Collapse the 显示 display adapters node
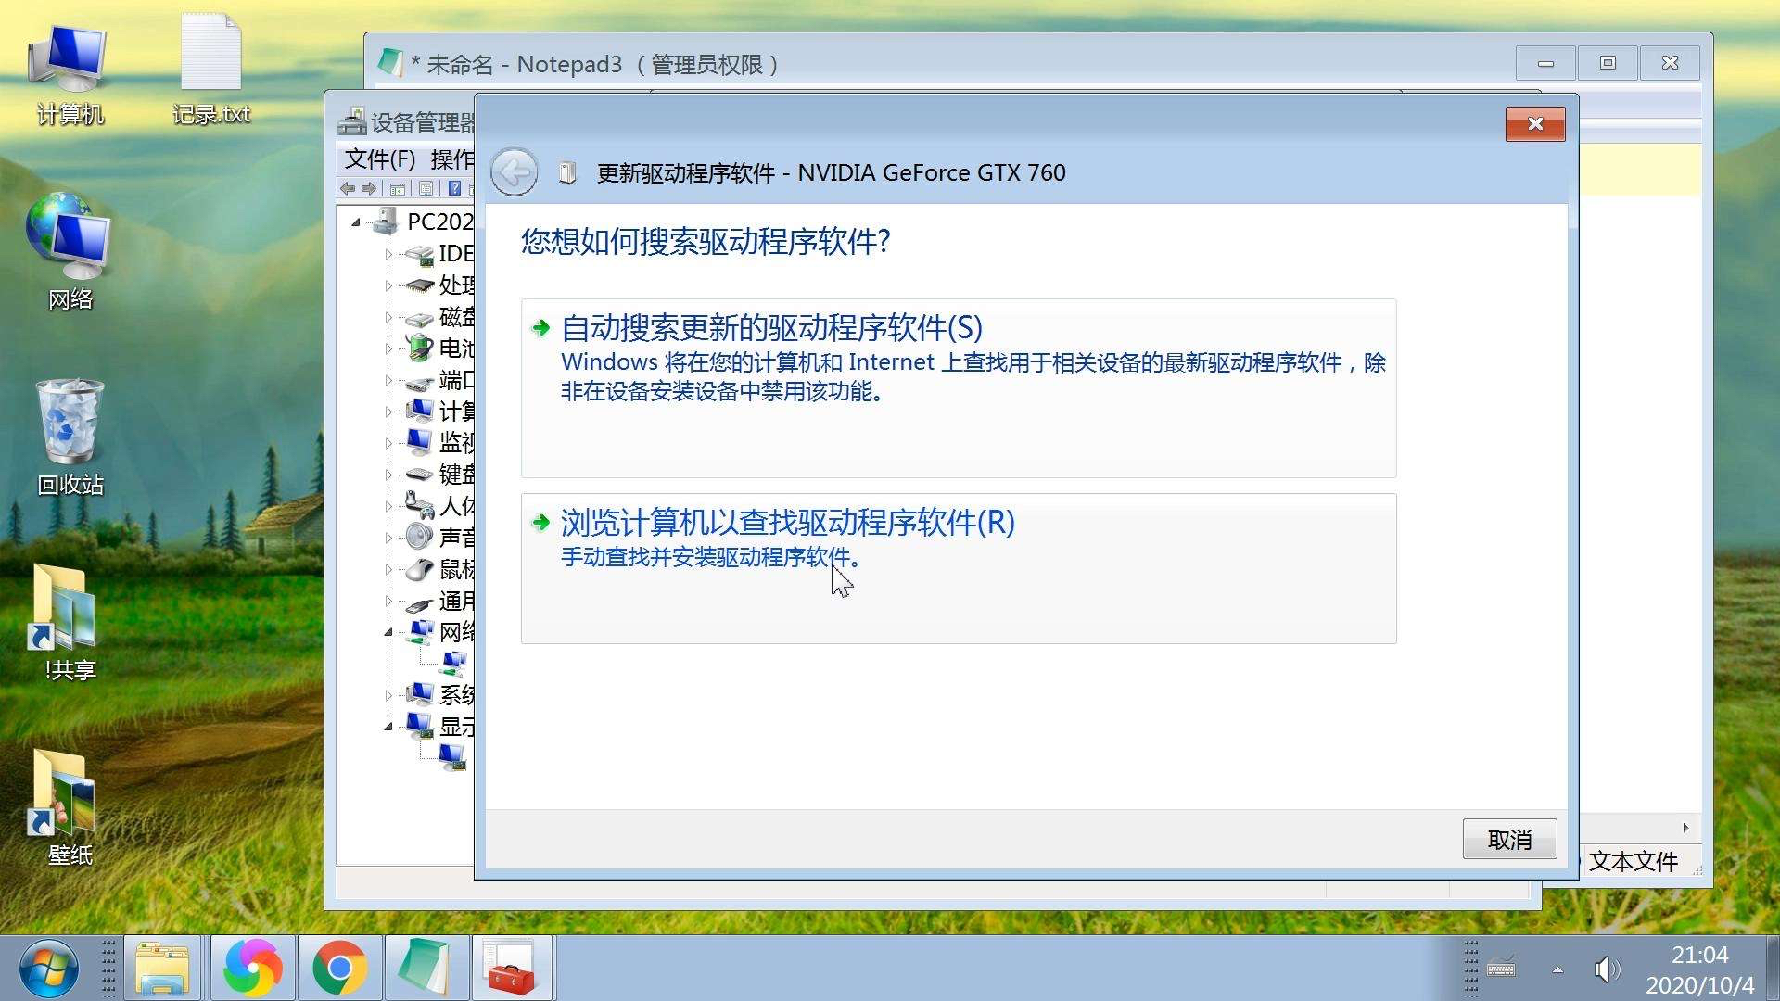Image resolution: width=1780 pixels, height=1001 pixels. (388, 727)
